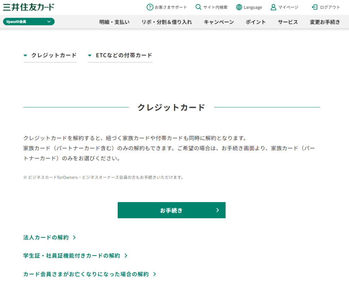Open the VpassID会員 dropdown
The width and height of the screenshot is (349, 291).
click(x=29, y=22)
